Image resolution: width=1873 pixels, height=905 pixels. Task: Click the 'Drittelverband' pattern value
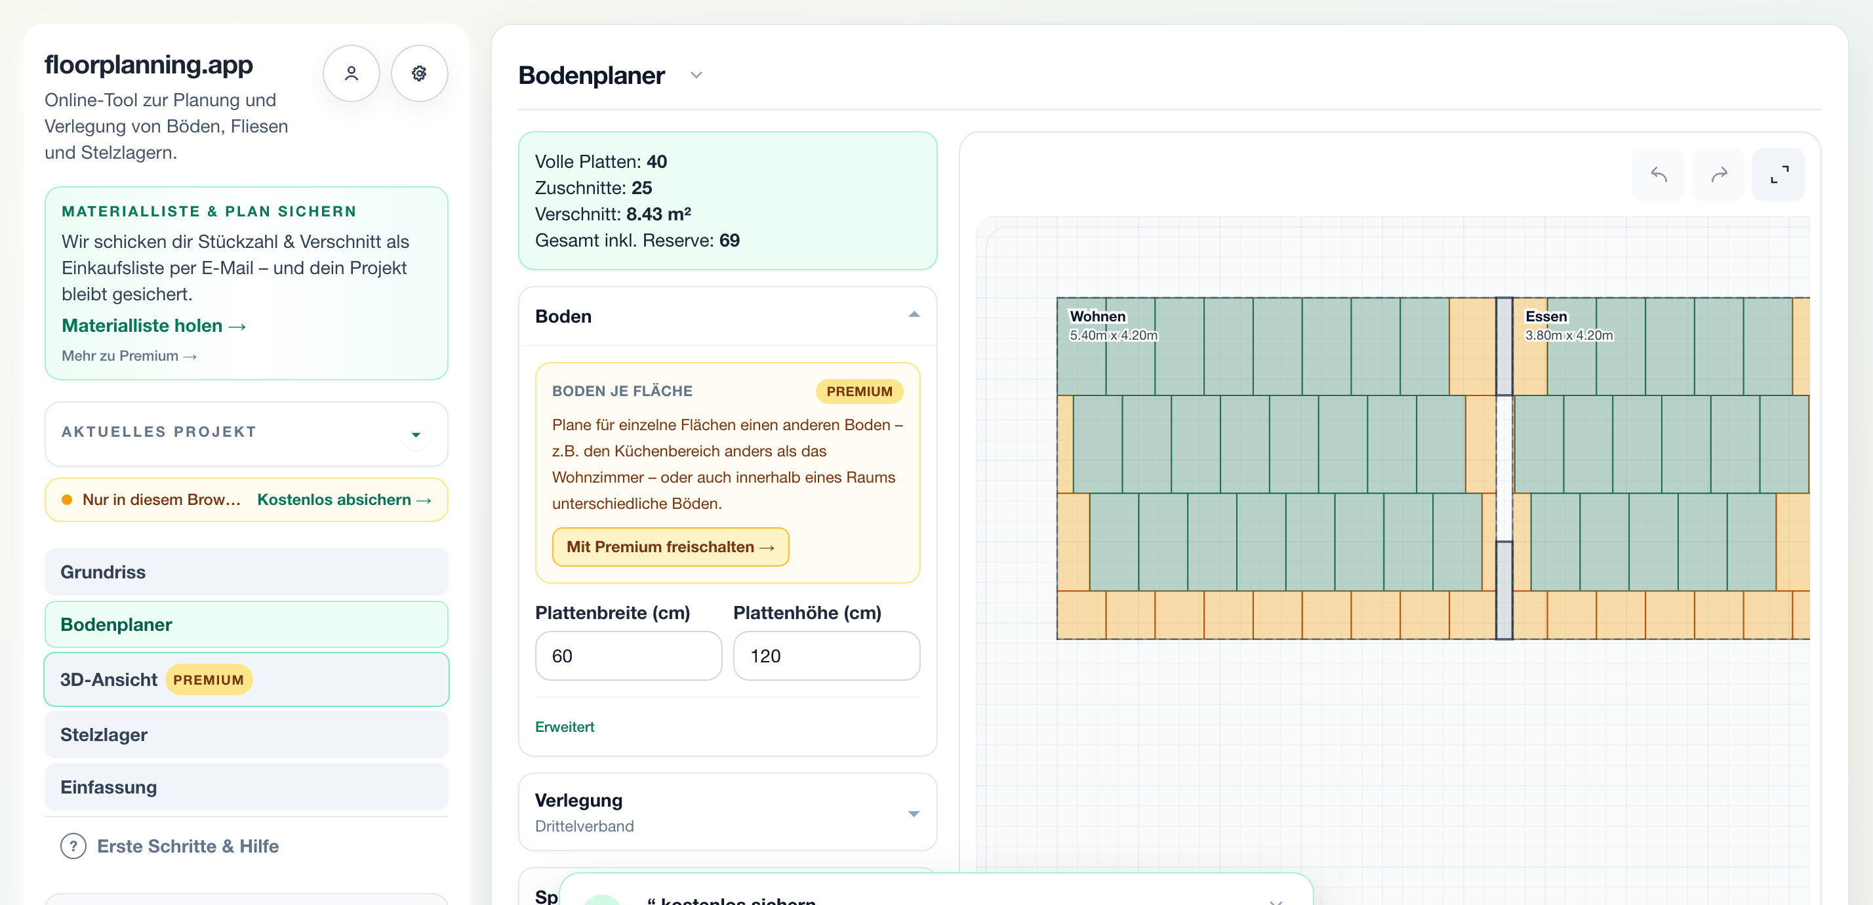point(584,826)
